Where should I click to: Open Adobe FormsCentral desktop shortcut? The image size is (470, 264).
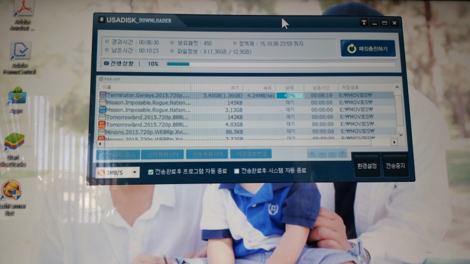point(20,53)
